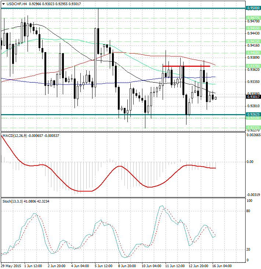Click the 0.92625 teal level label
The image size is (261, 269).
coord(253,114)
